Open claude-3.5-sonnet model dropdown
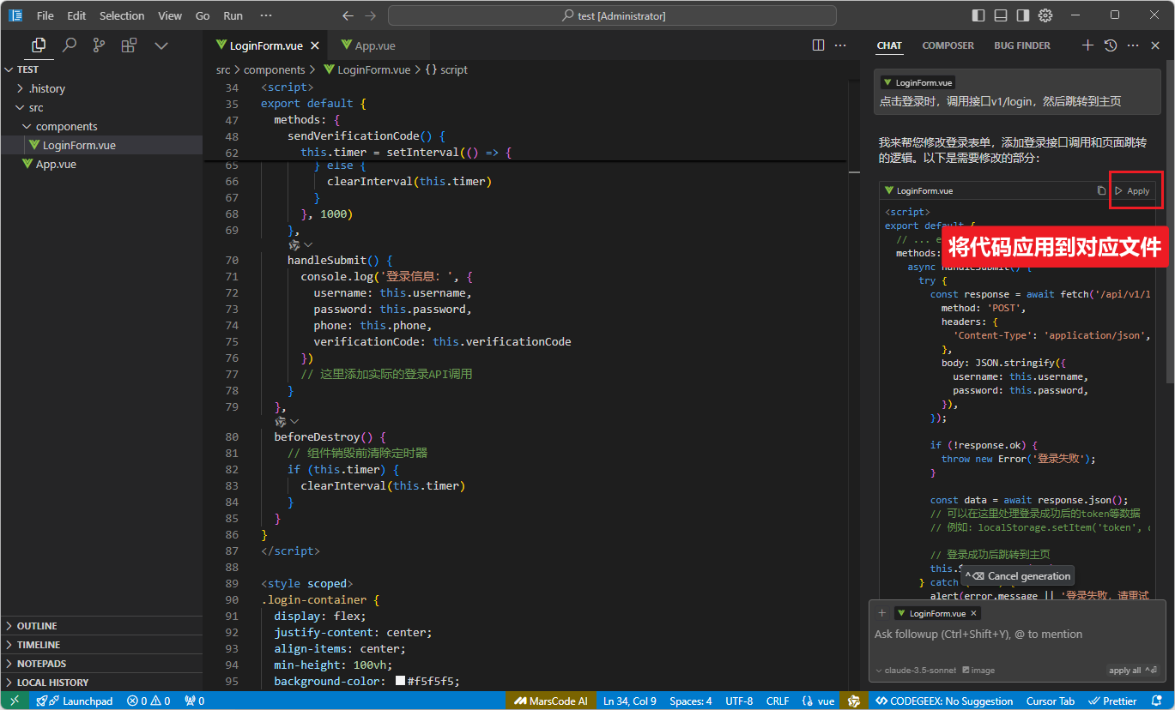The height and width of the screenshot is (710, 1175). tap(914, 671)
